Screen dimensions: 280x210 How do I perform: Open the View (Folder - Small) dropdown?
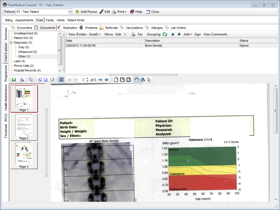click(85, 34)
